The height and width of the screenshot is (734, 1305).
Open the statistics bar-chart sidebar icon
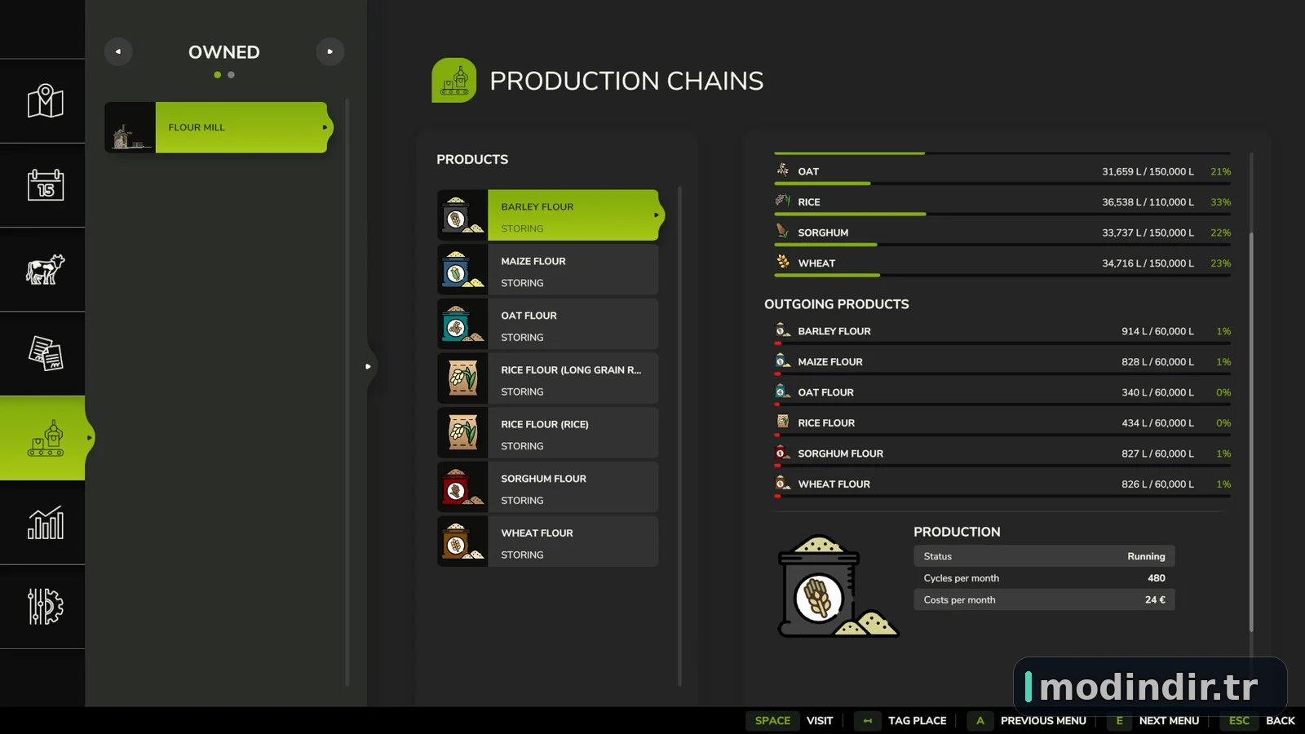click(45, 523)
